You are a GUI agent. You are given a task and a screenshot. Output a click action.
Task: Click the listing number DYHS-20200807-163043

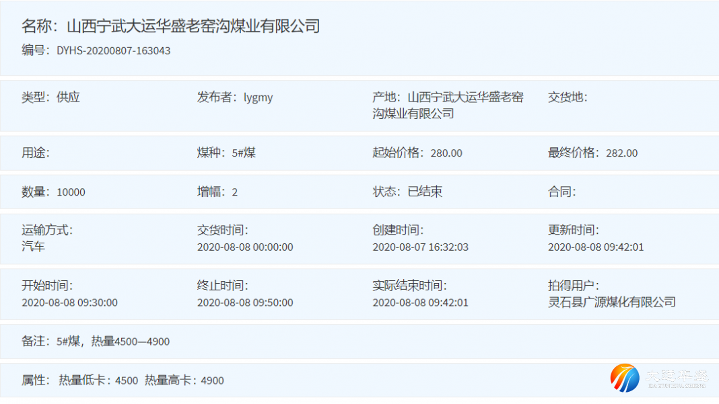click(113, 50)
